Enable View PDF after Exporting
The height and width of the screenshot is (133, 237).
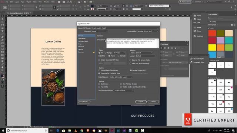pyautogui.click(x=130, y=64)
